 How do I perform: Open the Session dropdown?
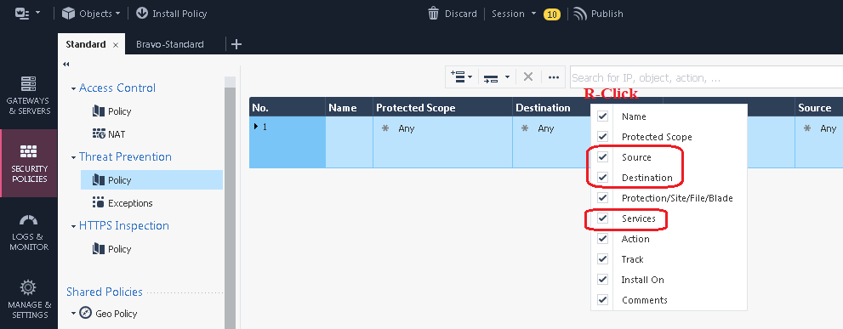pos(514,14)
